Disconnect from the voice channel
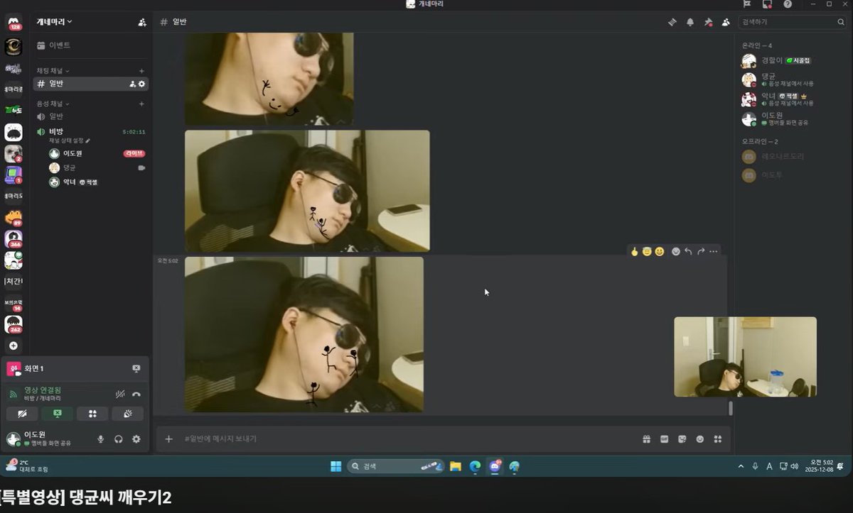Screen dimensions: 853x513 pos(136,394)
